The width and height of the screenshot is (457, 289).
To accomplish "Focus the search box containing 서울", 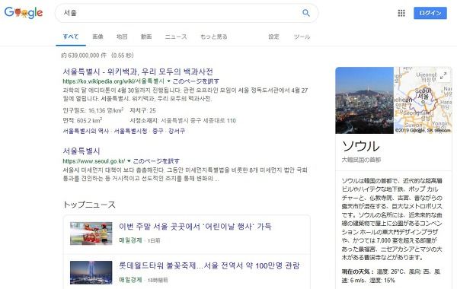I will pyautogui.click(x=187, y=13).
